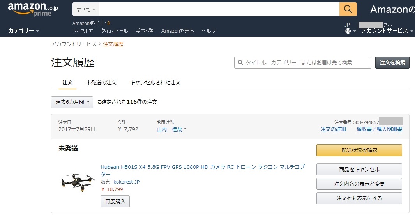Click the Amazon.co.jp Prime logo
This screenshot has height=216, width=415.
pos(33,9)
